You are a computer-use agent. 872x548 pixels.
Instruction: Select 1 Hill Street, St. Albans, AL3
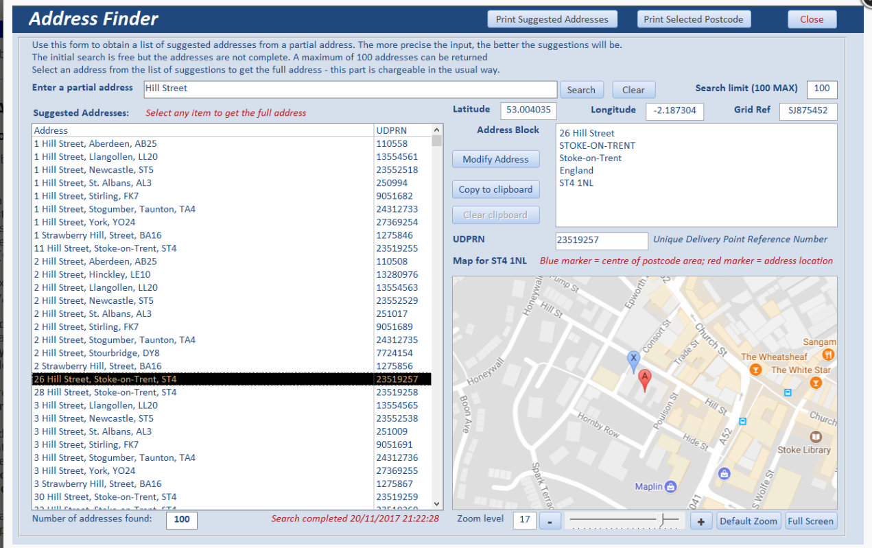point(231,183)
